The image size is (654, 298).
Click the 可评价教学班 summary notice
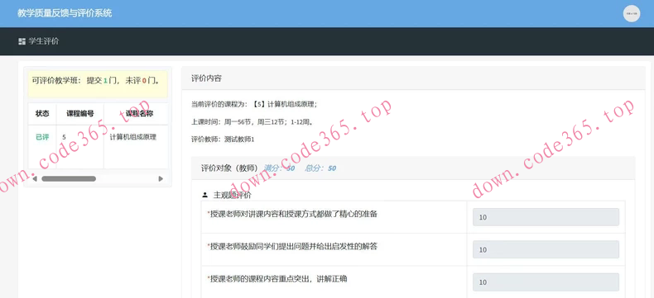coord(98,84)
